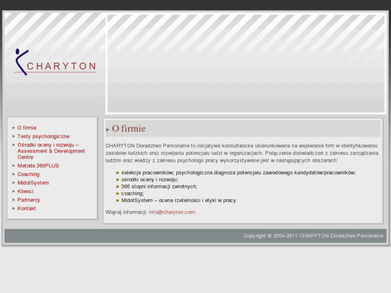Click arrow bullet beside Coaching

14,174
